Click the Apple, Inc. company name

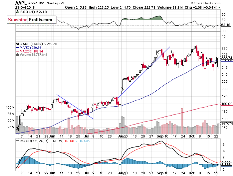point(37,3)
